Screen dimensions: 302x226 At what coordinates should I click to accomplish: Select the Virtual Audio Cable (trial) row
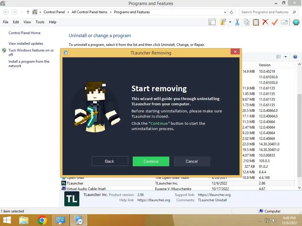click(x=177, y=189)
